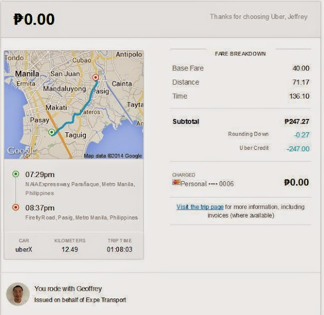The image size is (324, 315).
Task: Click the Mastercard card icon
Action: pos(176,182)
